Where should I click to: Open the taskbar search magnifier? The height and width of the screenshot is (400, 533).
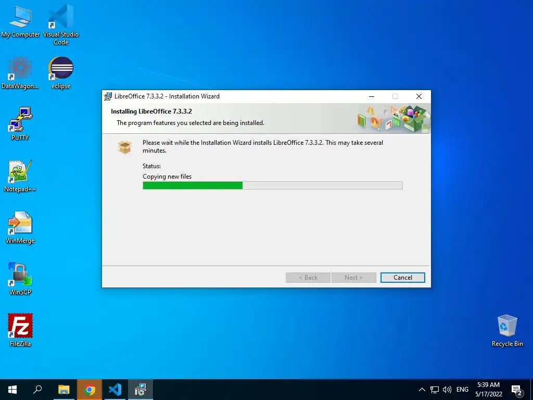click(37, 390)
